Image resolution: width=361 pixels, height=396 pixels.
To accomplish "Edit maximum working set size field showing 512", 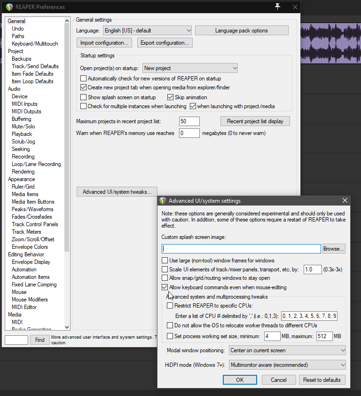I will 324,336.
